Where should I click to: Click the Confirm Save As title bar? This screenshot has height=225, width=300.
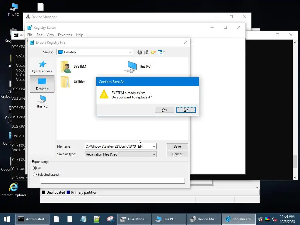(x=148, y=82)
